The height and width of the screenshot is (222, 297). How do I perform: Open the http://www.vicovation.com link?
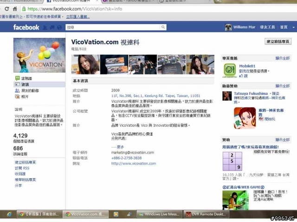coord(134,163)
